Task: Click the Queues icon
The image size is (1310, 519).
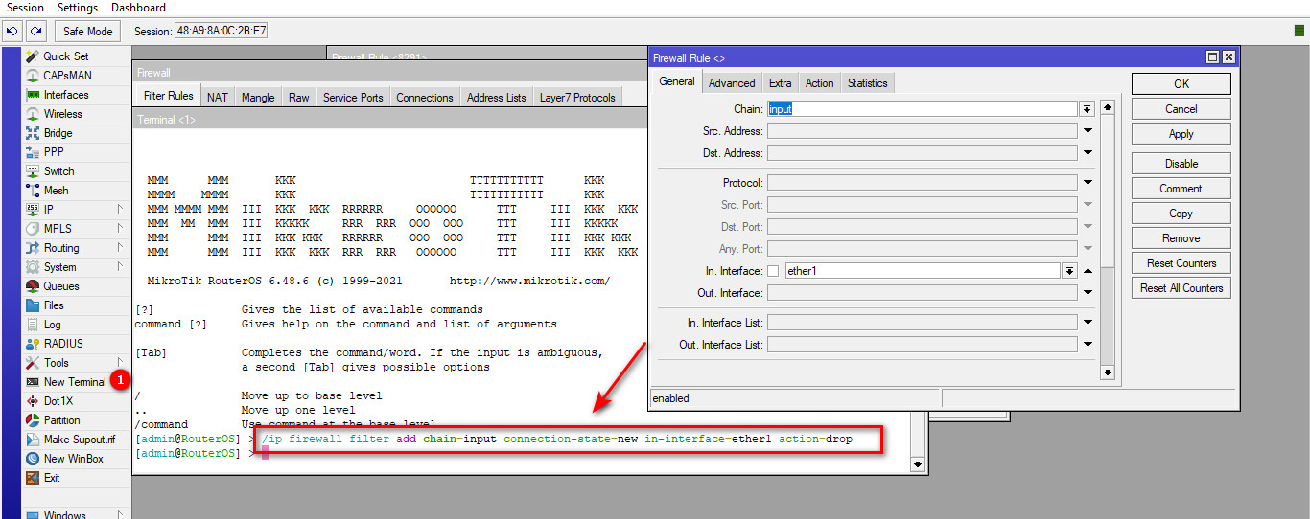Action: (x=33, y=286)
